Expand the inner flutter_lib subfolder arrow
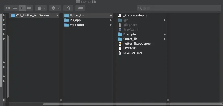Image resolution: width=223 pixels, height=106 pixels. point(165,39)
